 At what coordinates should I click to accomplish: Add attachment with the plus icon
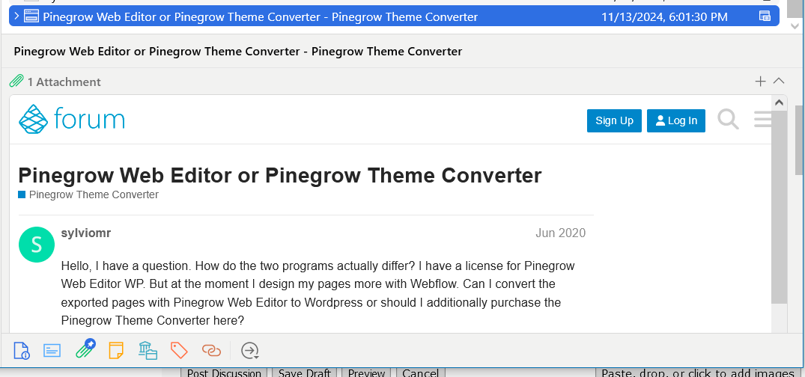(x=760, y=81)
